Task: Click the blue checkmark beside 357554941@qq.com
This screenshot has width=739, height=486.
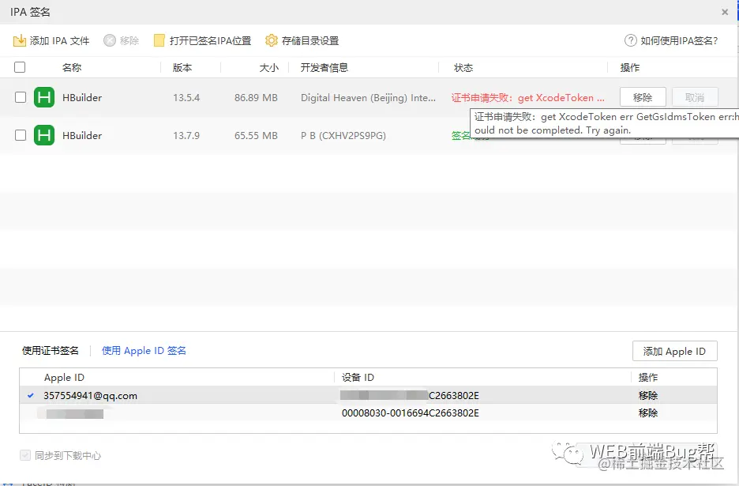Action: [x=31, y=395]
